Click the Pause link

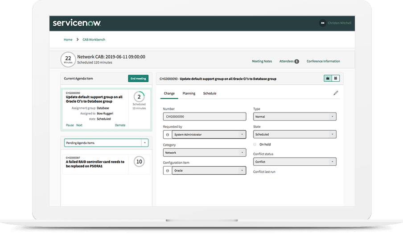coord(70,125)
